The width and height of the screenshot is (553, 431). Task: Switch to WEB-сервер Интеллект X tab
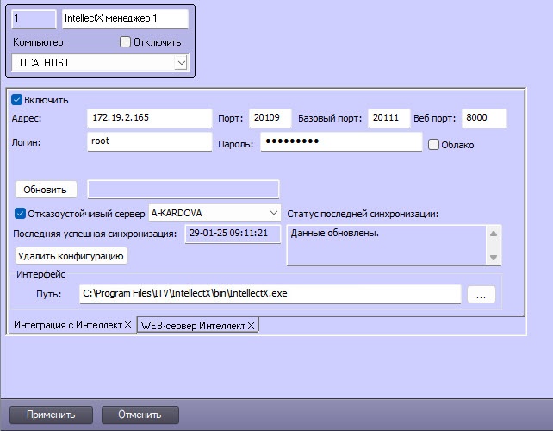point(197,325)
